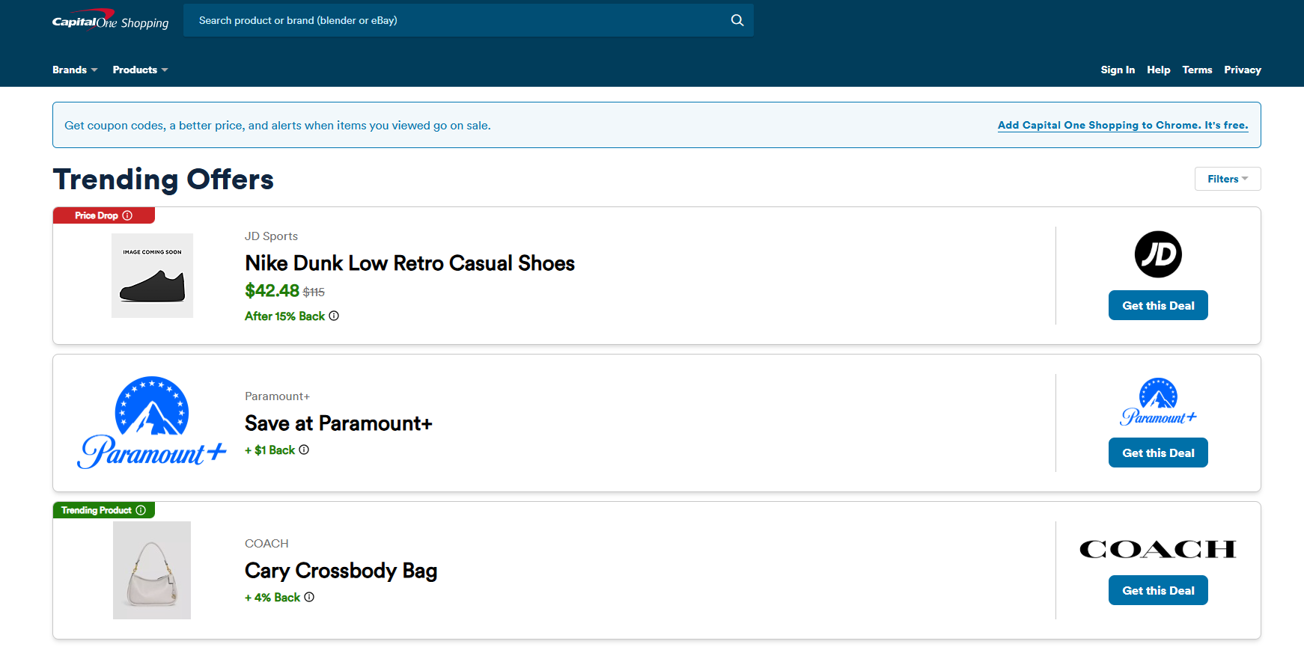
Task: Get this Deal for COACH Cary Crossbody Bag
Action: [x=1158, y=590]
